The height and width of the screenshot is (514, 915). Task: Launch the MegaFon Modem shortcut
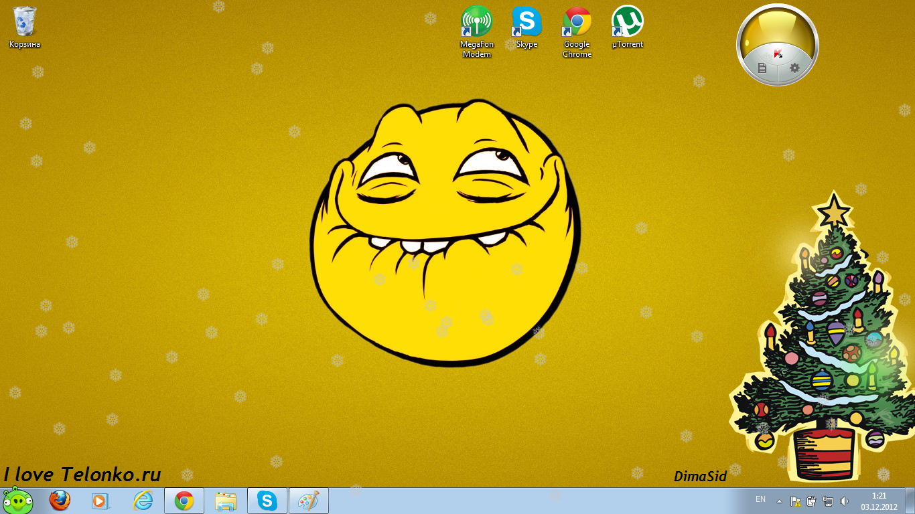pos(477,31)
